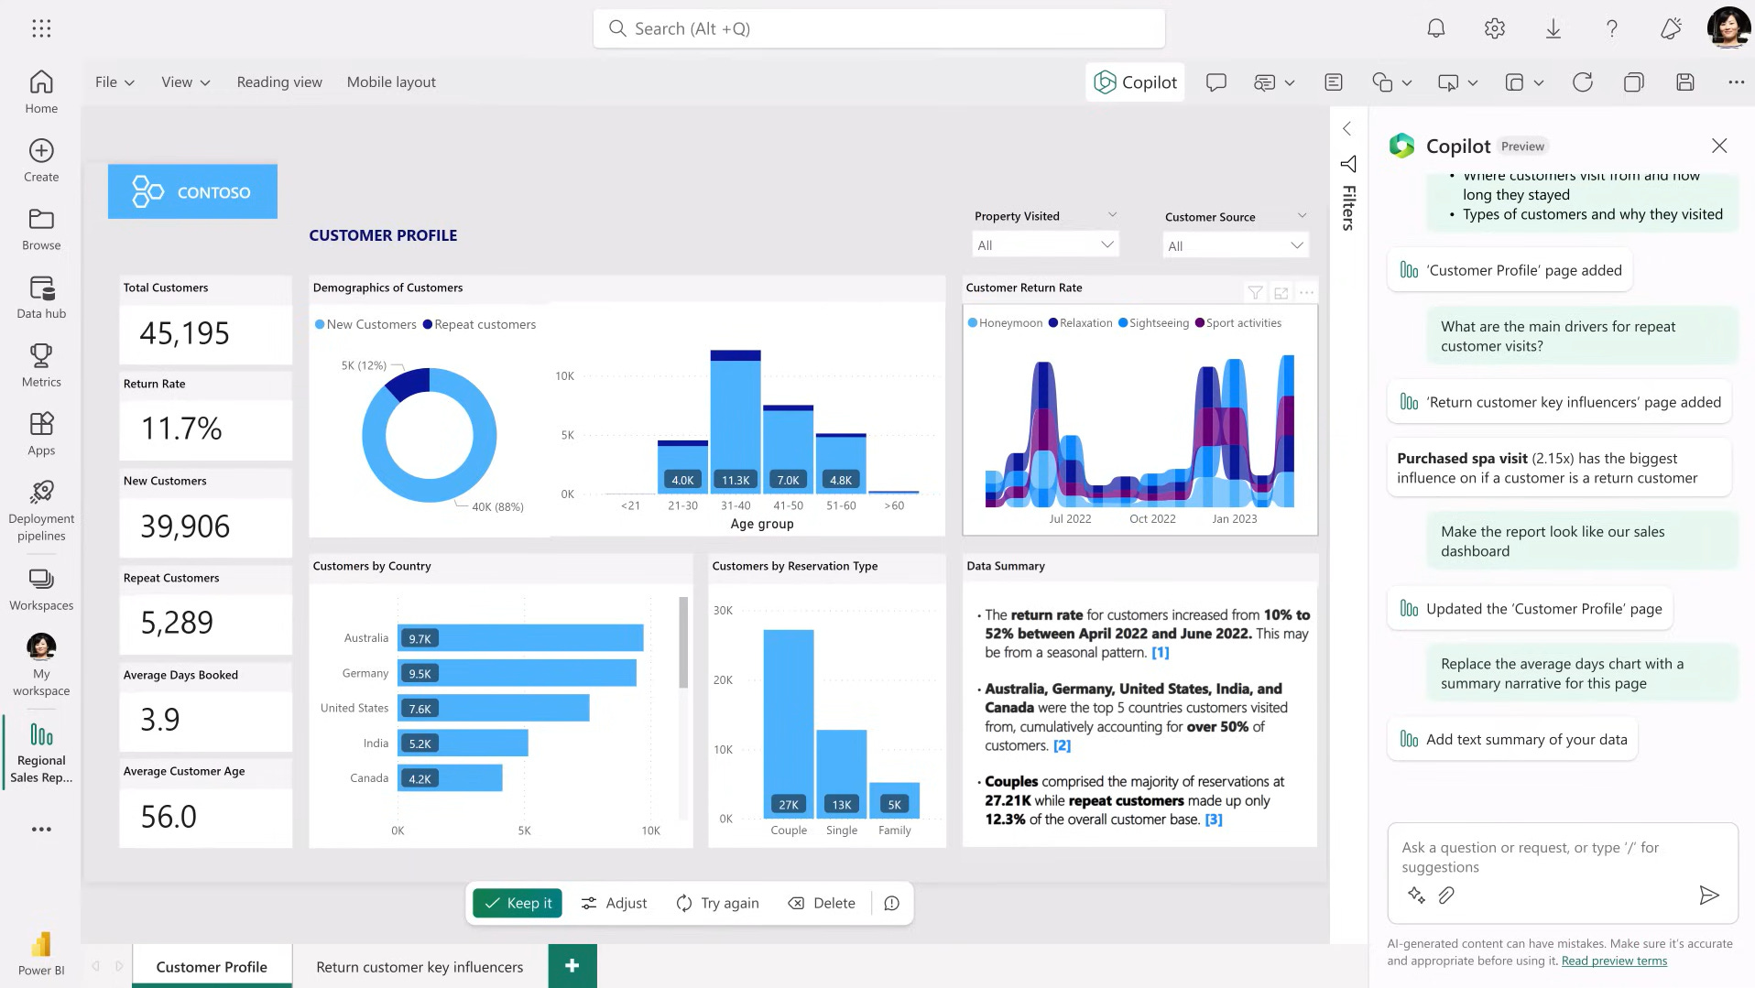Switch to Reading view
Image resolution: width=1755 pixels, height=988 pixels.
pyautogui.click(x=279, y=82)
